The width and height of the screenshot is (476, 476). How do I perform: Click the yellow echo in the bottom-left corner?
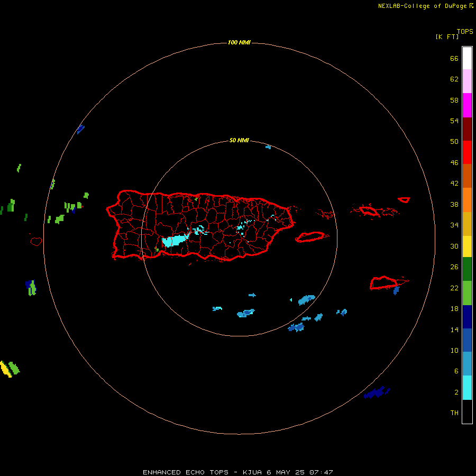pos(6,369)
